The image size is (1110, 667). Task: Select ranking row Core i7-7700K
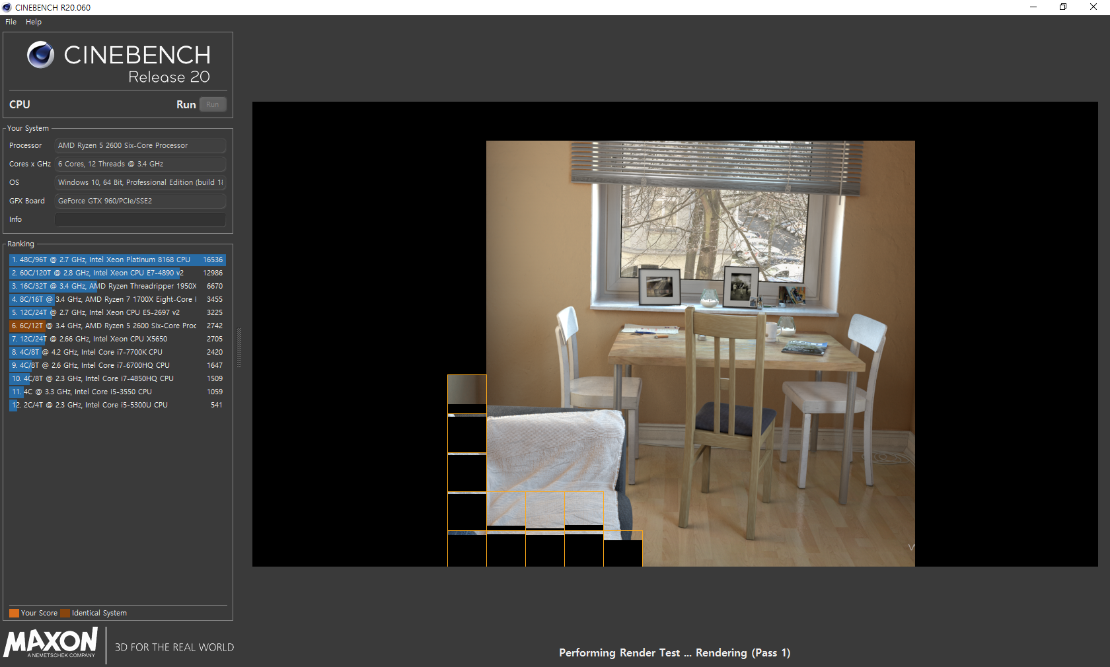tap(117, 352)
